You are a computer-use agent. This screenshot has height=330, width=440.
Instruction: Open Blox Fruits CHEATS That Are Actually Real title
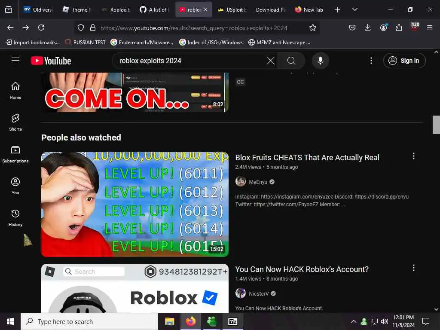point(307,157)
